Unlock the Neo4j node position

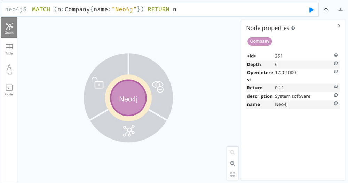coord(97,83)
